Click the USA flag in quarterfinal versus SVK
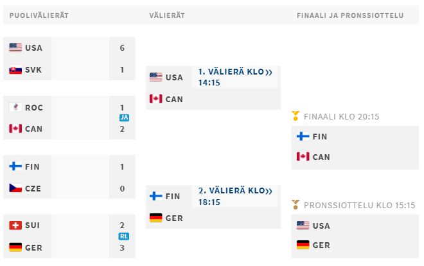Screen dimensions: 424x266 [15, 48]
